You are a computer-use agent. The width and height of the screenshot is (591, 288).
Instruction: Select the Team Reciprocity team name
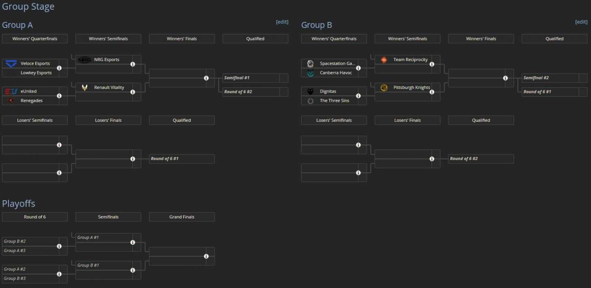(x=410, y=59)
